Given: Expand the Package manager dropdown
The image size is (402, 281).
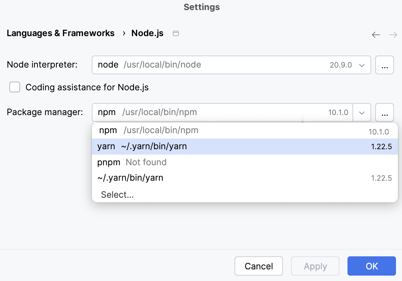Looking at the screenshot, I should click(x=361, y=112).
